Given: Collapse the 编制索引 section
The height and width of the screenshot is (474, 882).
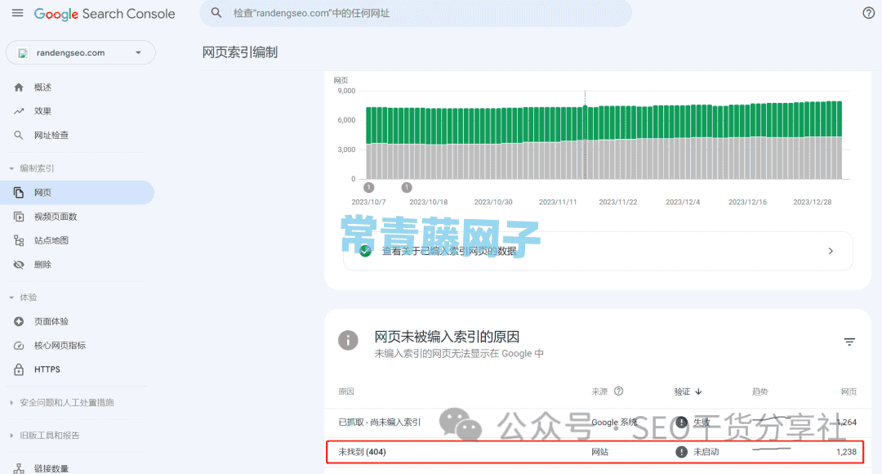Looking at the screenshot, I should 11,168.
